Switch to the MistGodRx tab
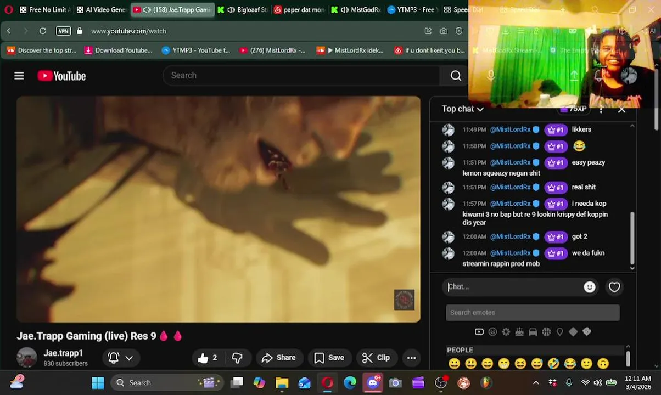Viewport: 661px width, 395px height. [356, 10]
